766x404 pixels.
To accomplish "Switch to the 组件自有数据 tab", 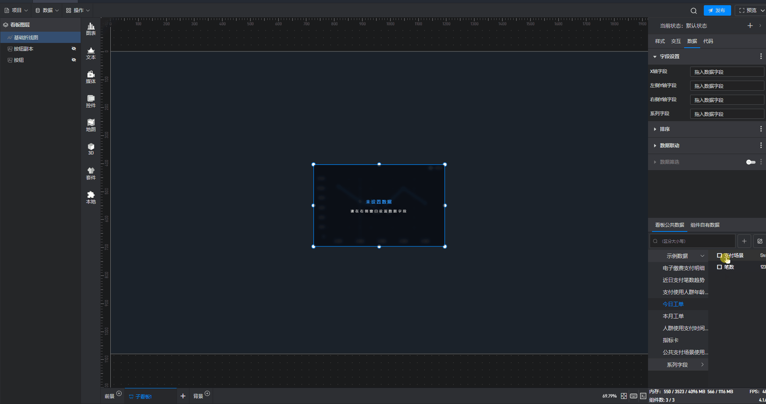I will [x=705, y=225].
